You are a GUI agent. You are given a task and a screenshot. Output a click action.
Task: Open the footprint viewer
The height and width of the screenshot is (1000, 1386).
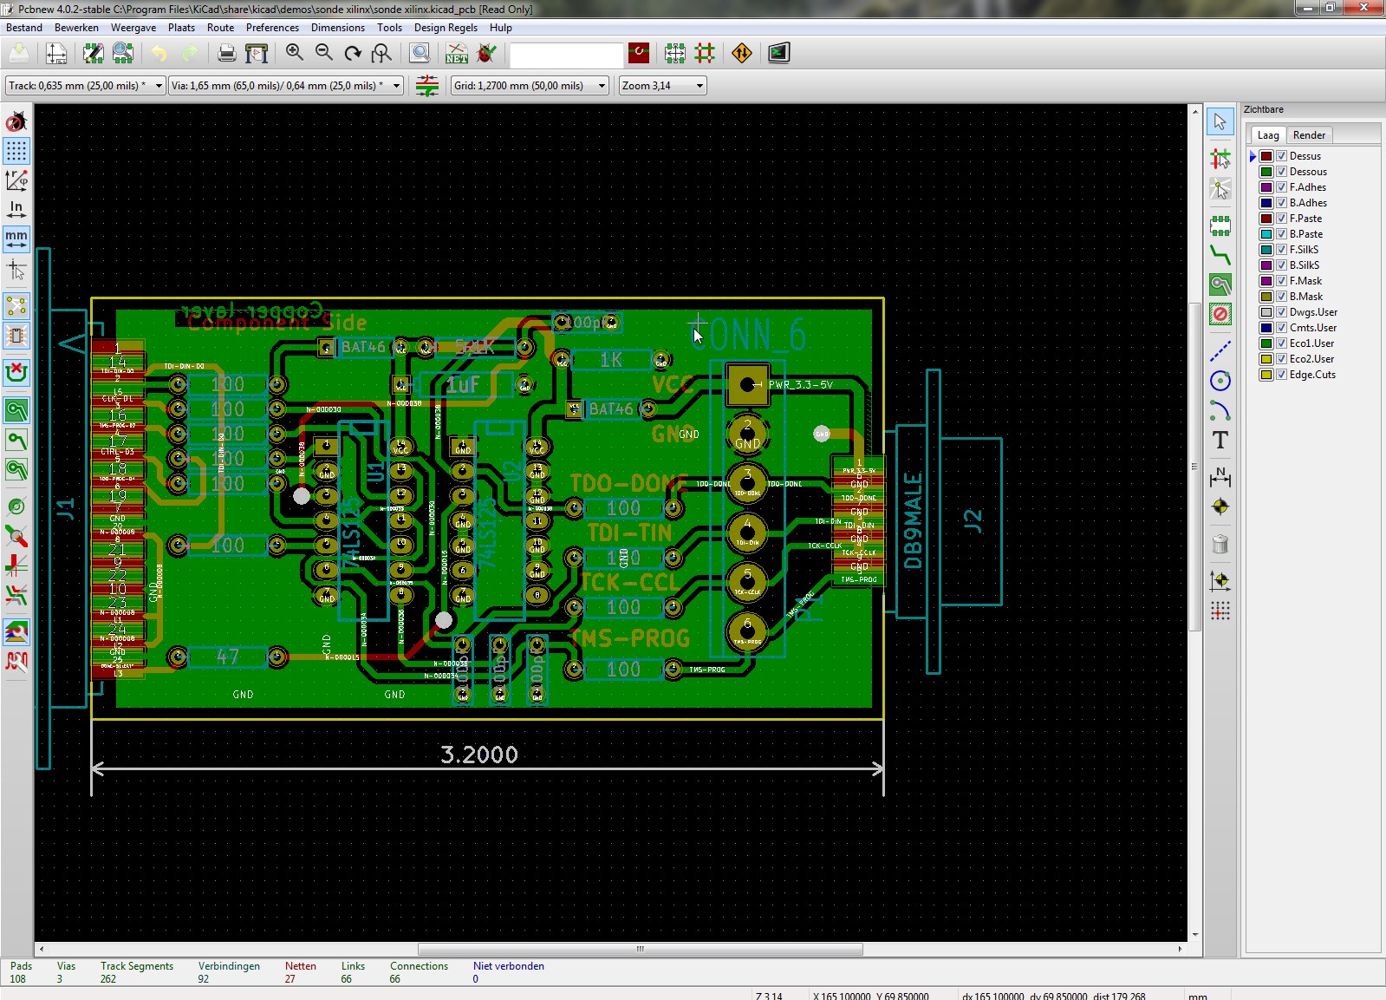coord(123,54)
